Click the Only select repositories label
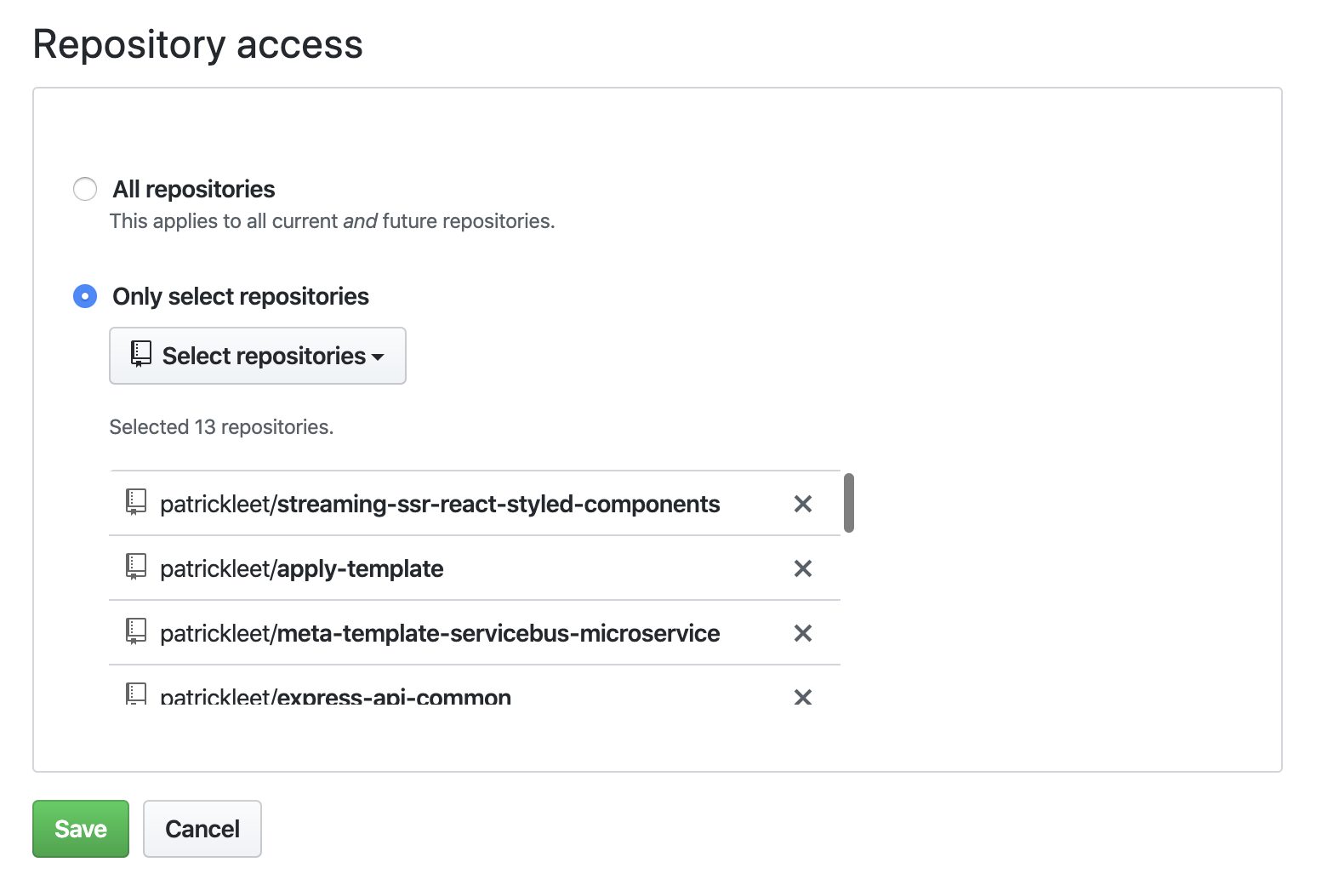This screenshot has width=1322, height=885. point(241,296)
